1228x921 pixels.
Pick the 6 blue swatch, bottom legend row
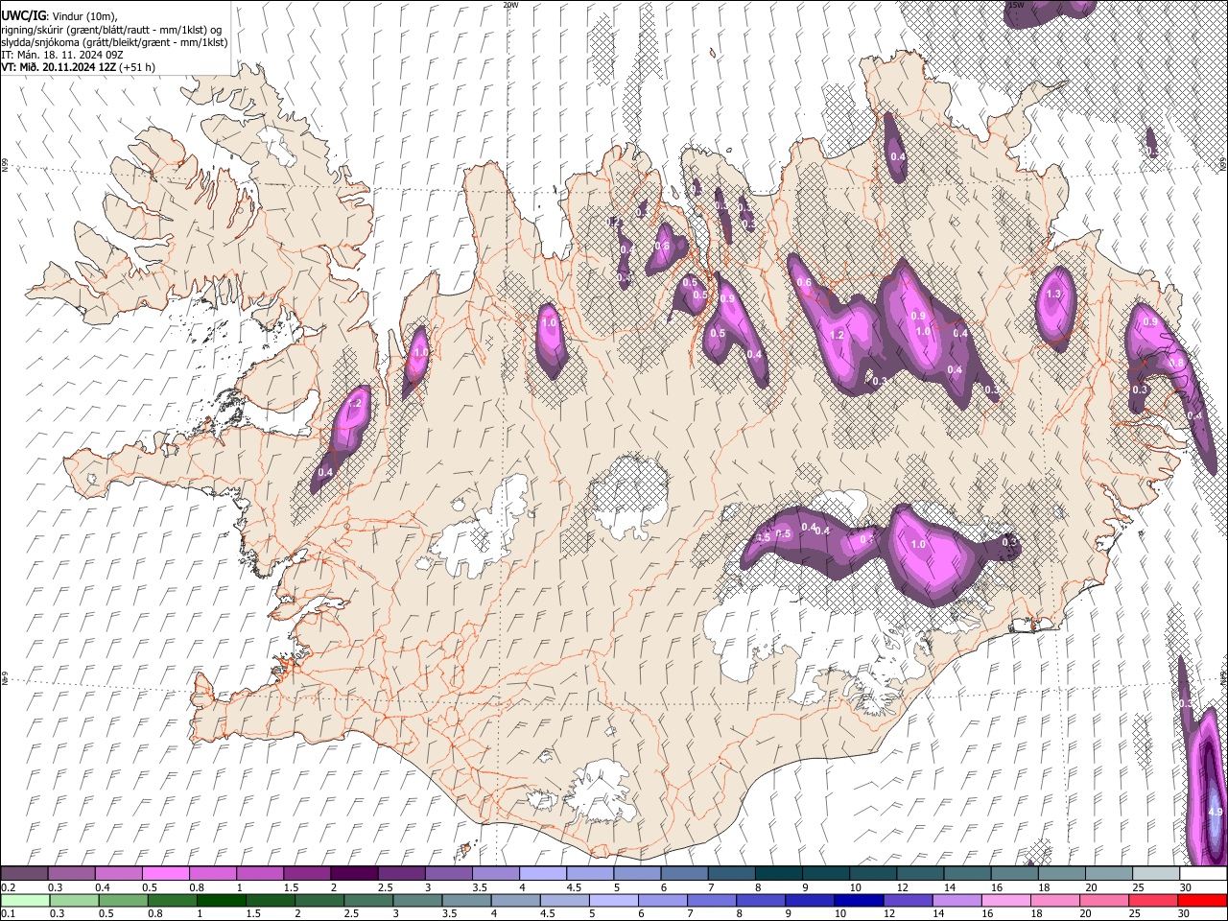663,900
